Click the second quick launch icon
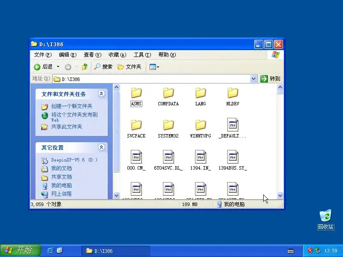343x257 pixels. click(x=60, y=251)
